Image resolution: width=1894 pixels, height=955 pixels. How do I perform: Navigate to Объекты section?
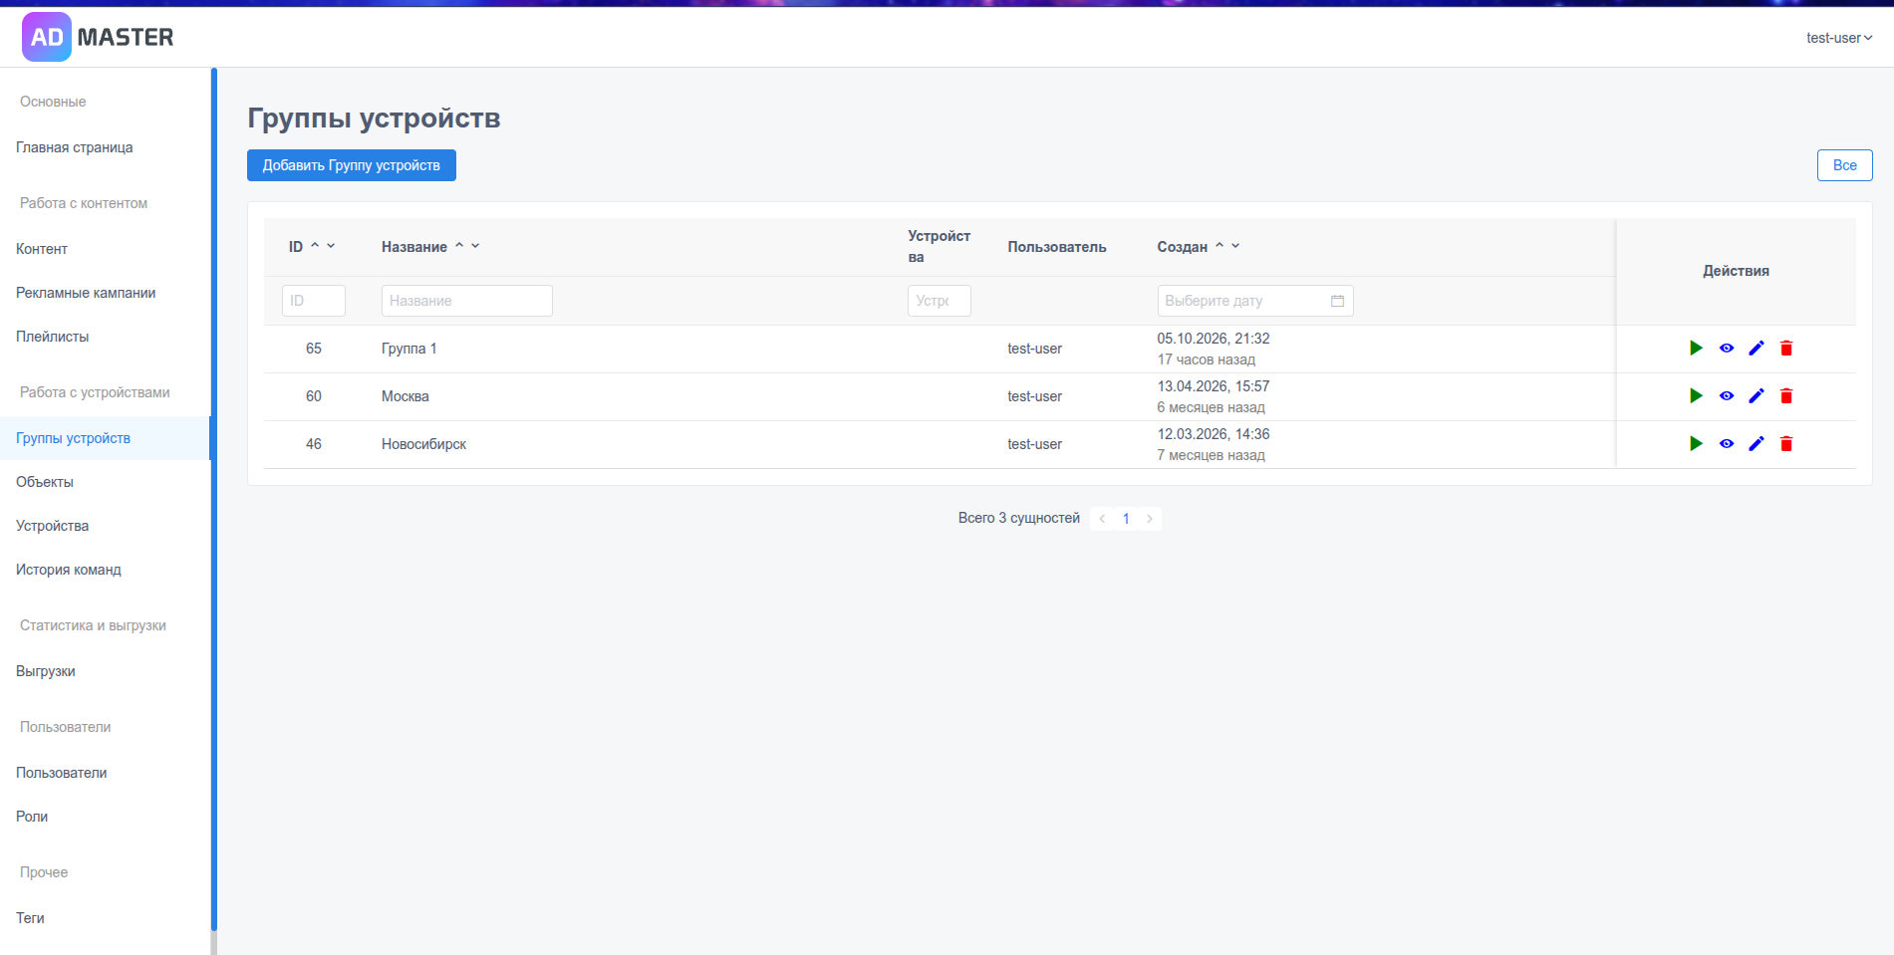click(x=45, y=482)
